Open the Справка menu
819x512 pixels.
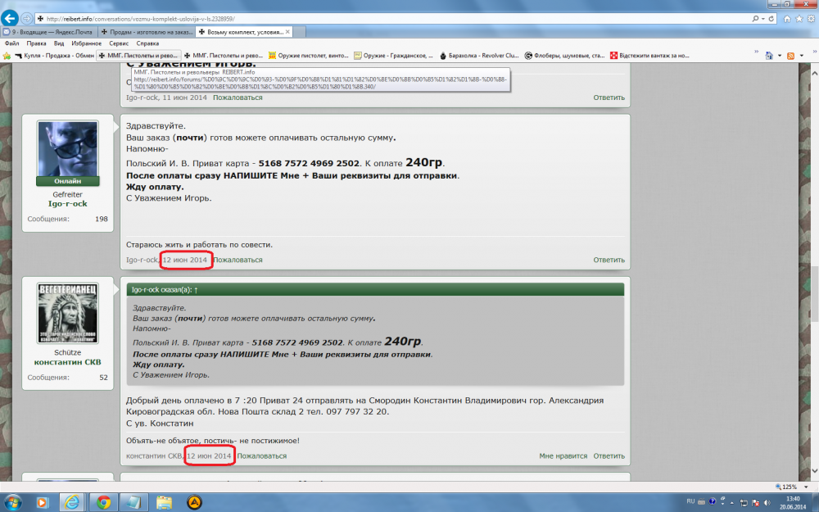click(x=147, y=43)
